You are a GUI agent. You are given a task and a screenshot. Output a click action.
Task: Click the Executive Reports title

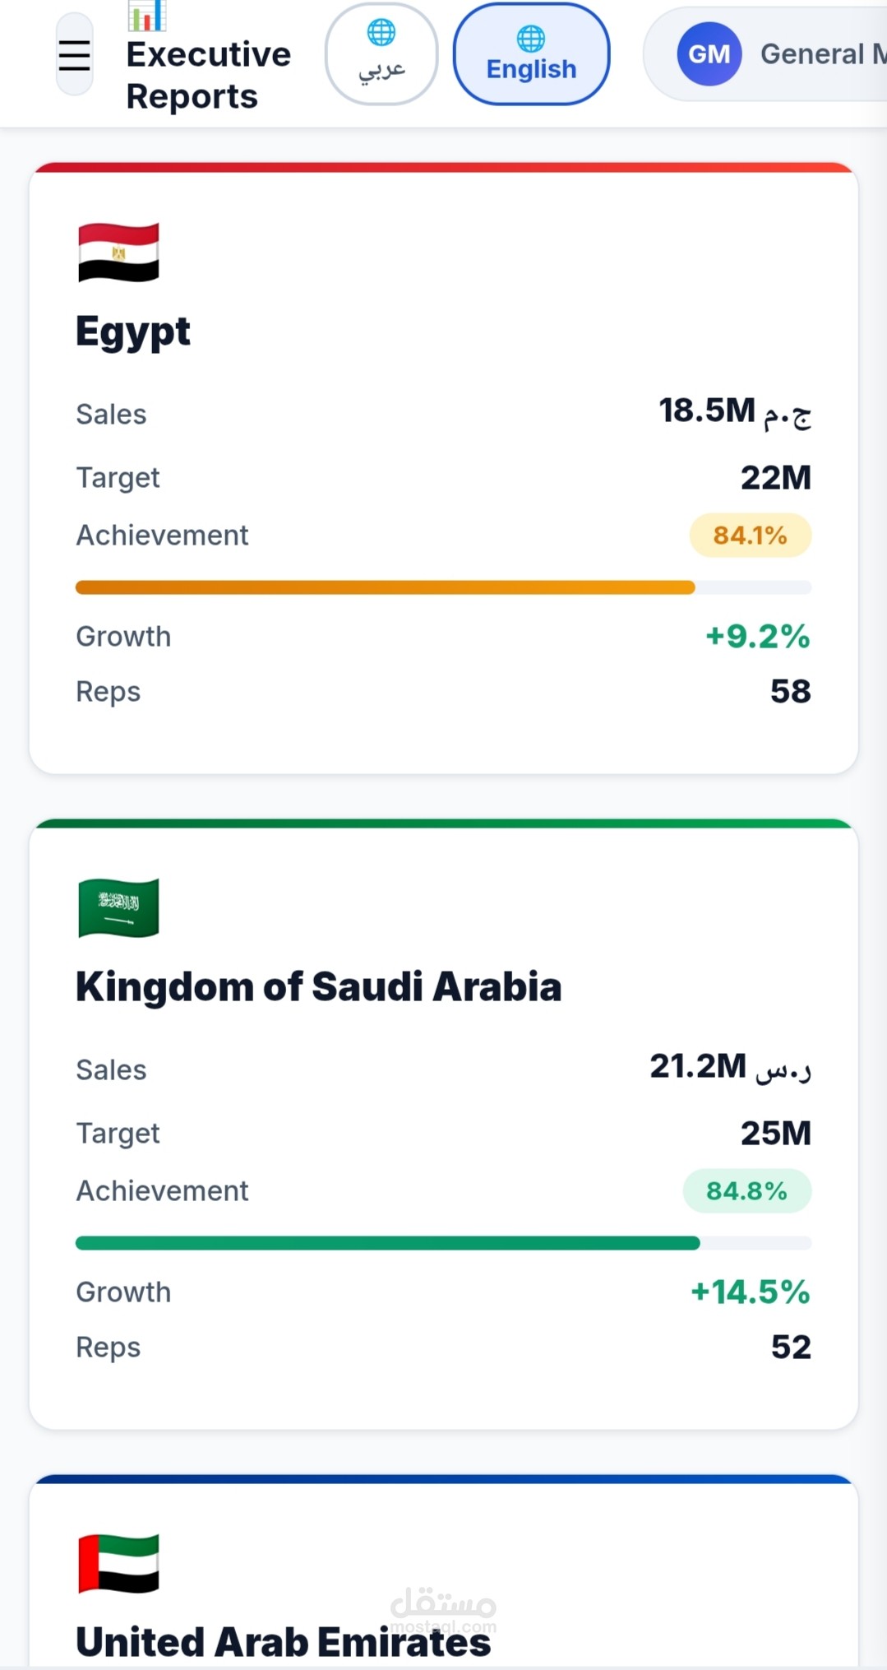tap(208, 75)
